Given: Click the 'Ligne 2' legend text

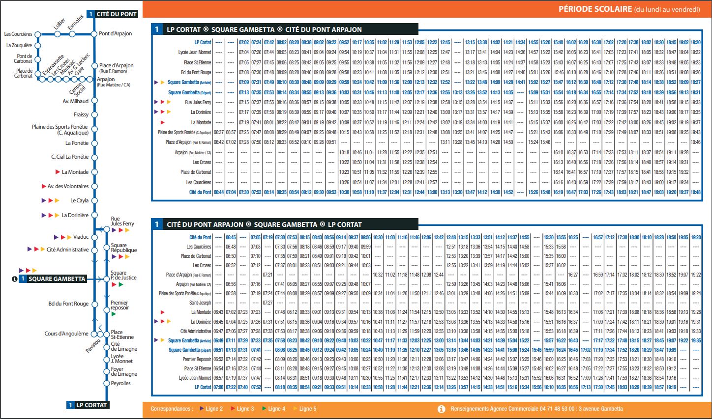Looking at the screenshot, I should point(214,409).
